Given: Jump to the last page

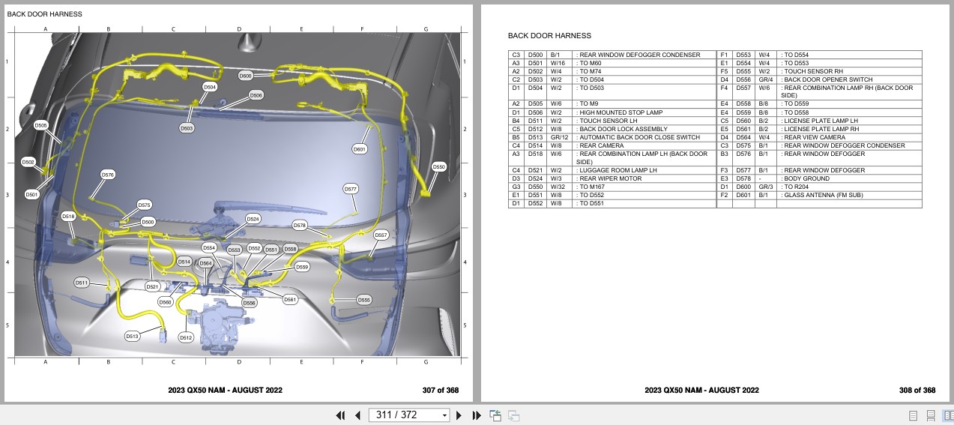Looking at the screenshot, I should pyautogui.click(x=476, y=415).
